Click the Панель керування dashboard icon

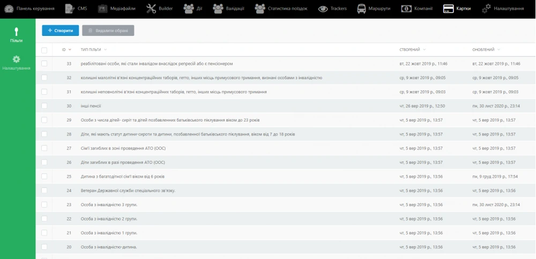[8, 9]
